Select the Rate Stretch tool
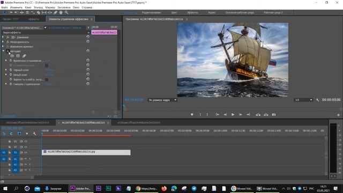The width and height of the screenshot is (343, 193). pyautogui.click(x=33, y=13)
